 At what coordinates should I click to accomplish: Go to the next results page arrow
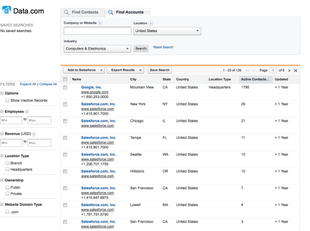pos(289,70)
